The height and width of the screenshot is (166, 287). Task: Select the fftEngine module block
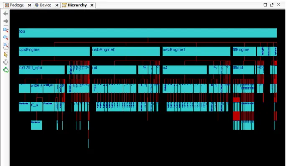point(244,51)
